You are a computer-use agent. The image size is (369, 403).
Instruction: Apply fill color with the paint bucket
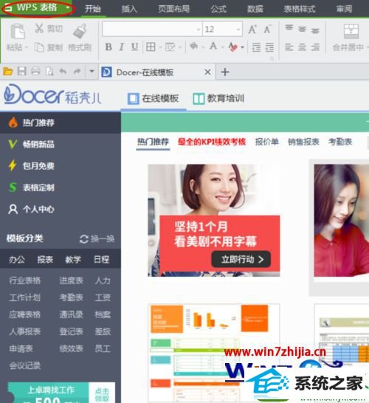pyautogui.click(x=194, y=46)
